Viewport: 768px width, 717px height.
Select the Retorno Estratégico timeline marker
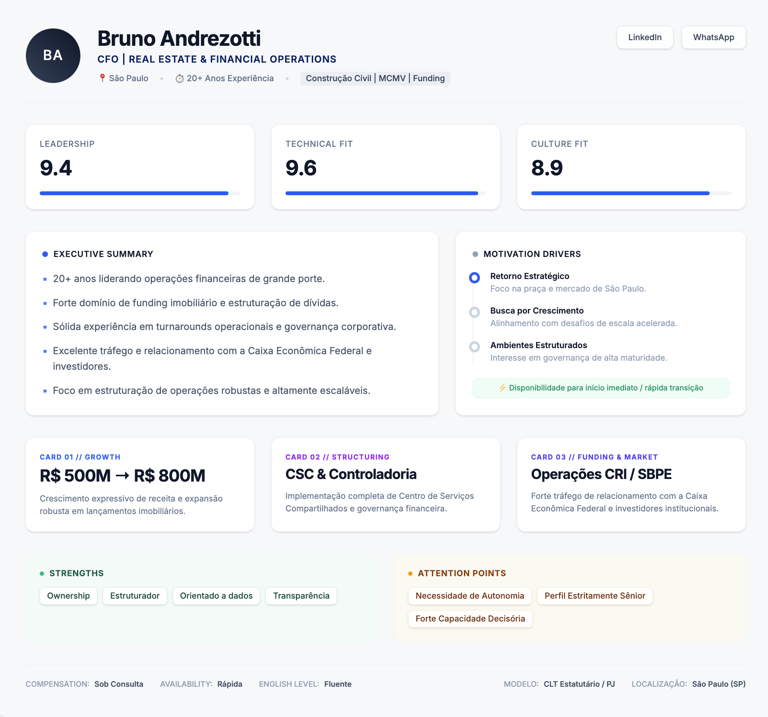coord(474,278)
